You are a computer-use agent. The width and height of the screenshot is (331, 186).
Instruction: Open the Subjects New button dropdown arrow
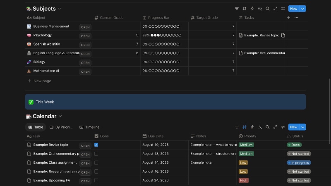(x=303, y=9)
